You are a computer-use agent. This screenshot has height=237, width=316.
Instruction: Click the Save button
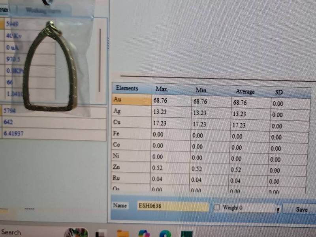[301, 209]
